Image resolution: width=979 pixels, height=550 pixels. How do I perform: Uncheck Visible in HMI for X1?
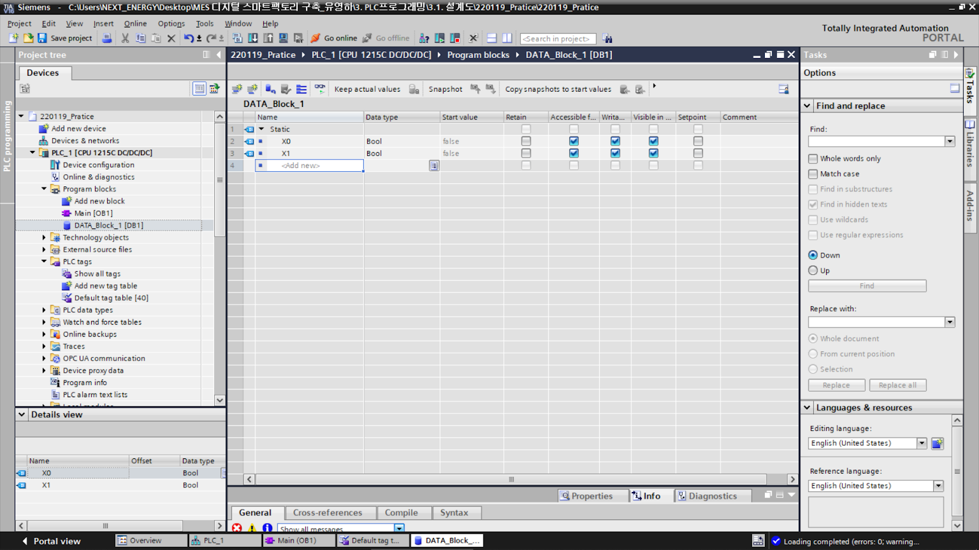coord(653,153)
